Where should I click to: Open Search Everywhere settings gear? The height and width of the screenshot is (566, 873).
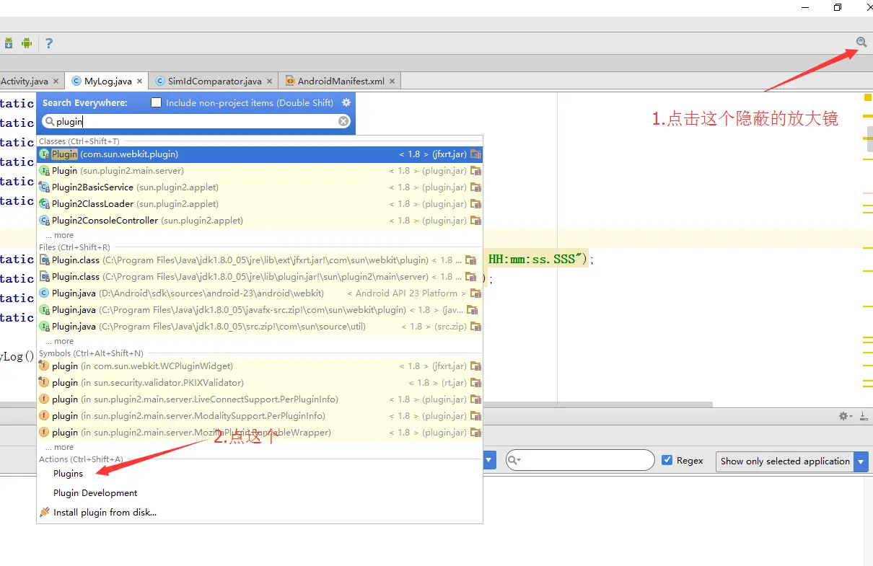(x=346, y=102)
